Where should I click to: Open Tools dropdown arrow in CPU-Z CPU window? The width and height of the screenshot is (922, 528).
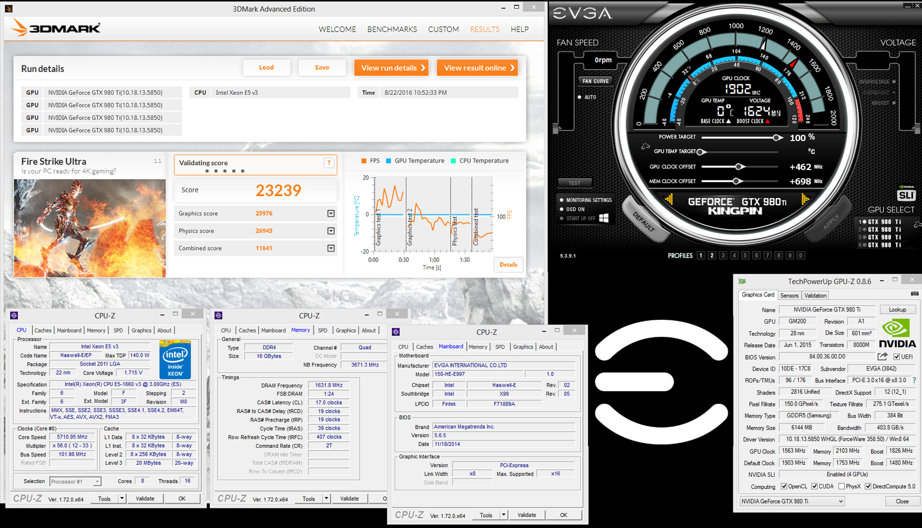pyautogui.click(x=122, y=499)
